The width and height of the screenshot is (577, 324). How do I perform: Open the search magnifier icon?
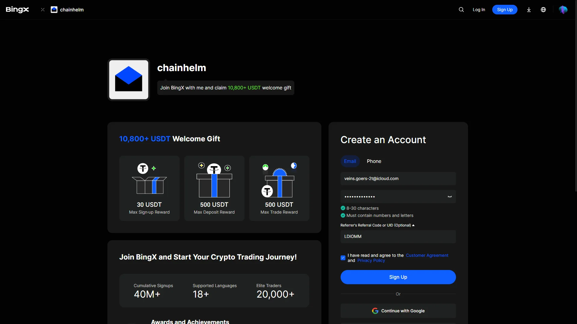click(x=461, y=10)
